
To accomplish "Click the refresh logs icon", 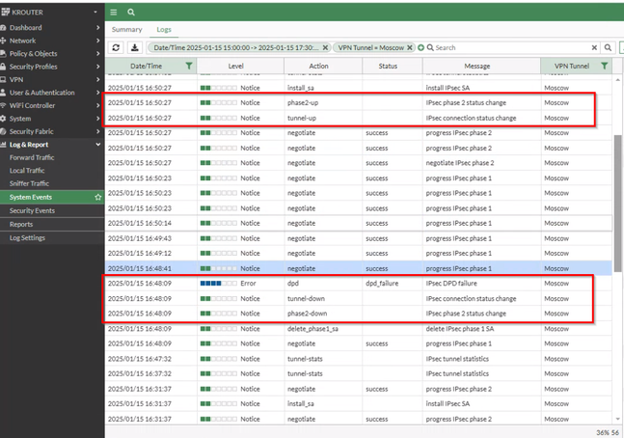I will 117,47.
